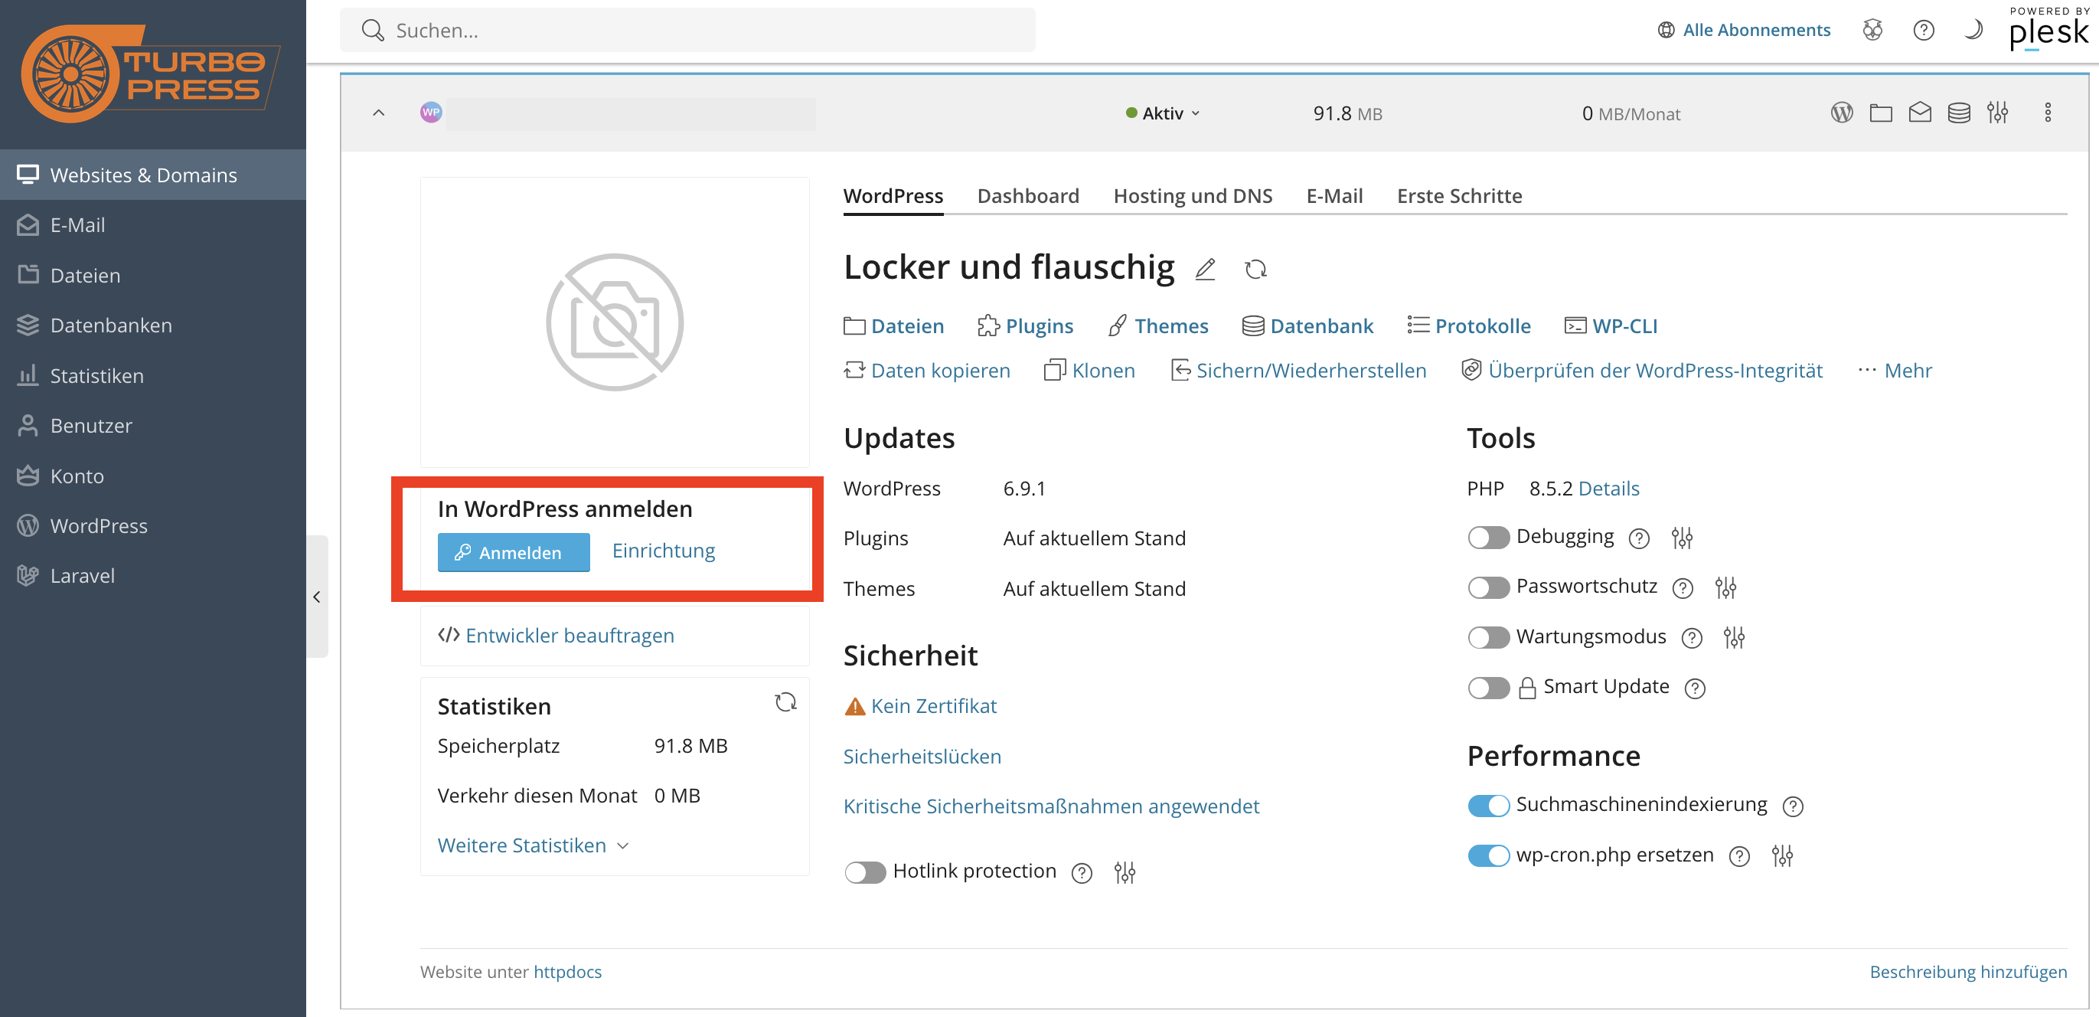Disable Suchmaschinenindexierung toggle

(x=1488, y=805)
